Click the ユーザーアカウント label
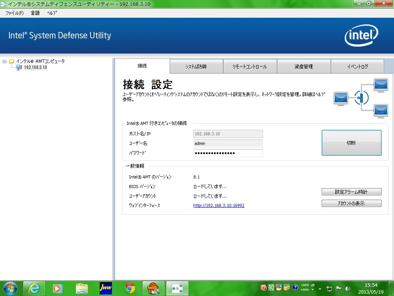This screenshot has width=394, height=296. (142, 196)
